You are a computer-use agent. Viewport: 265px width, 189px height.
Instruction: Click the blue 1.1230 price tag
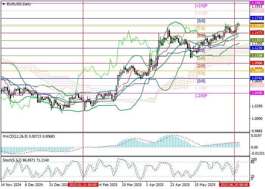(257, 48)
